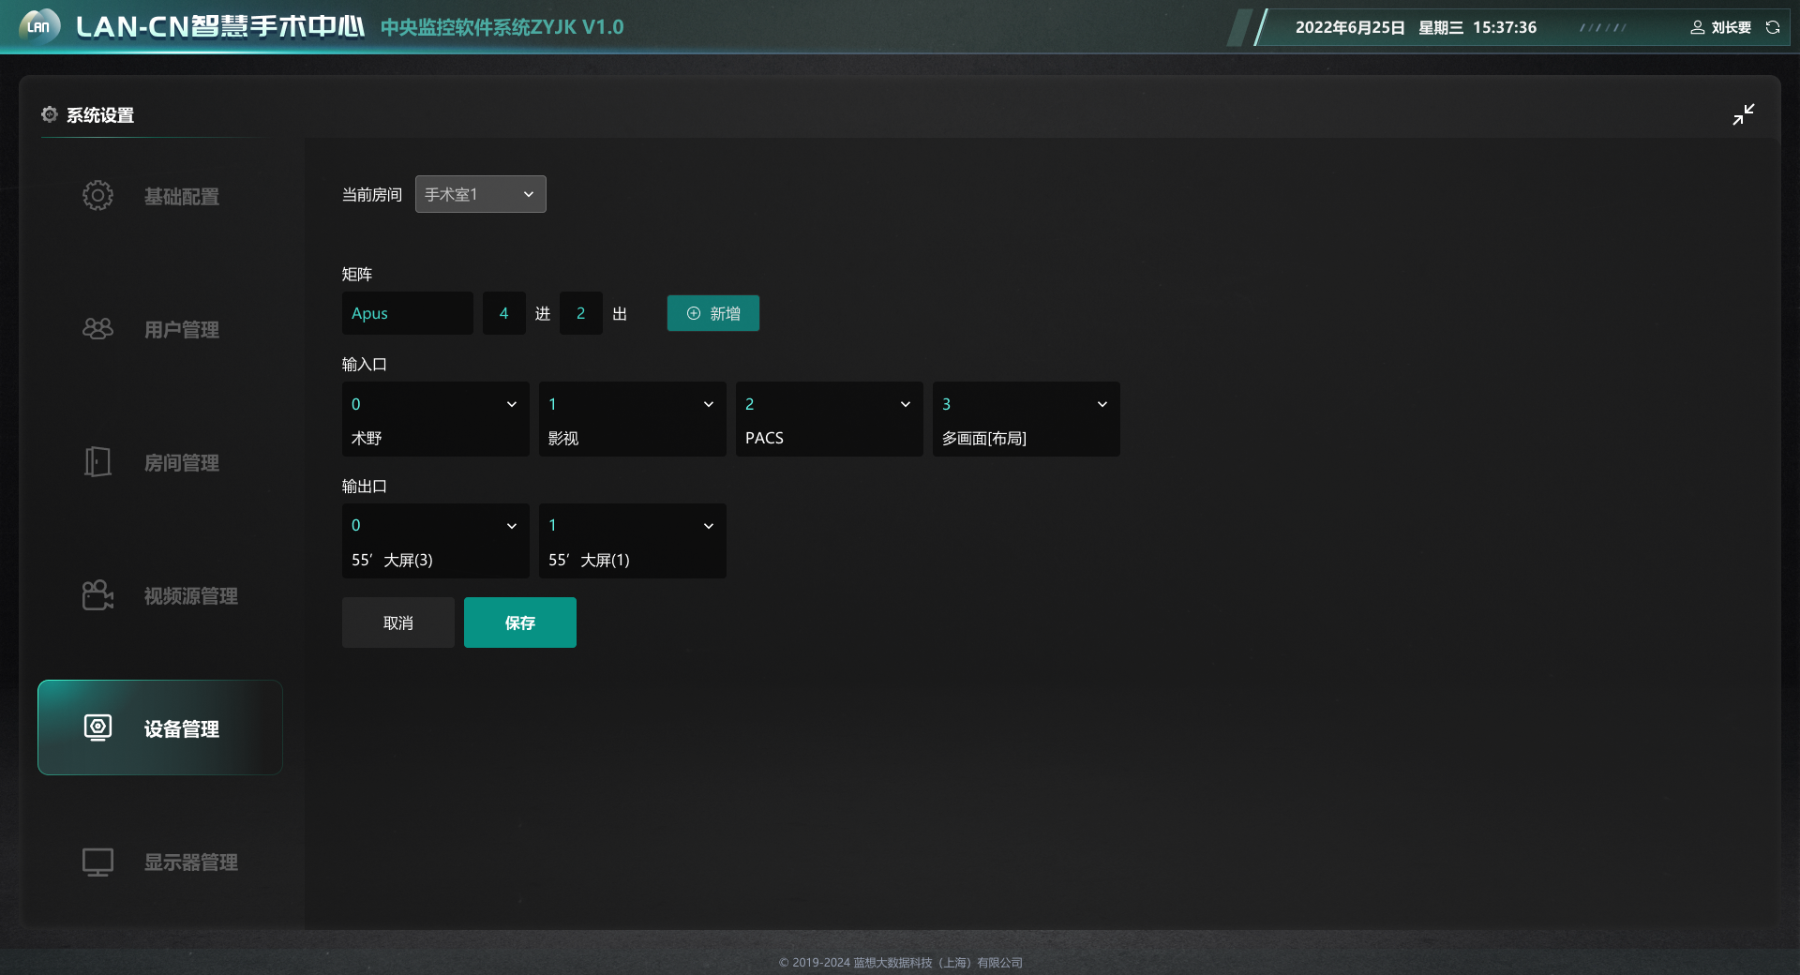Screen dimensions: 1800x975
Task: Click the 取消 cancel button
Action: pyautogui.click(x=398, y=622)
